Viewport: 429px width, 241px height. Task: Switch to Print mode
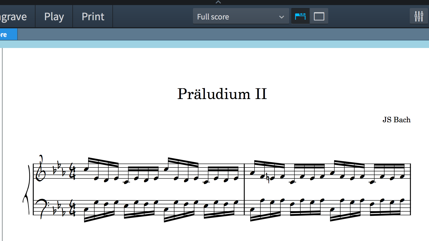93,17
